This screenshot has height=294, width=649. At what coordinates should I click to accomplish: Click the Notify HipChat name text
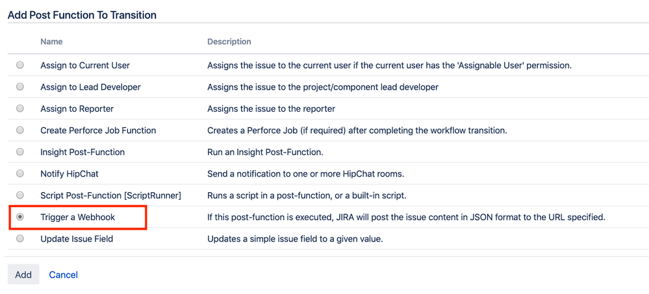coord(70,174)
